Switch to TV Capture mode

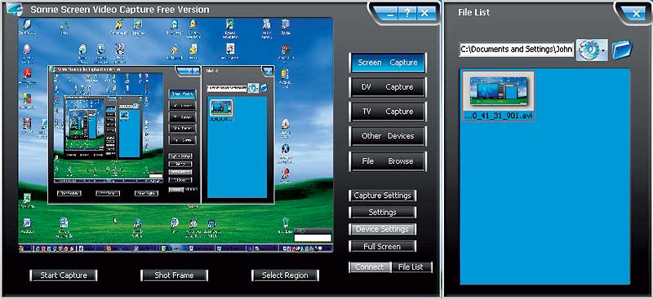(x=388, y=112)
